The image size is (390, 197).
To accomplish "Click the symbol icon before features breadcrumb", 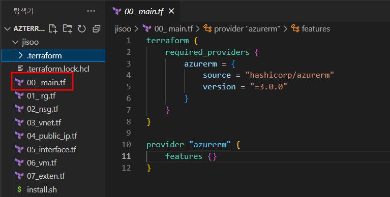I will [295, 28].
